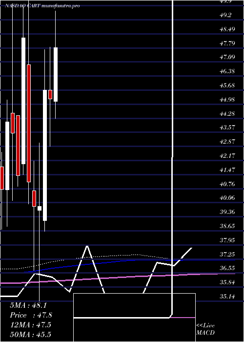
Task: Click the 35.84 price axis label
Action: tap(227, 283)
